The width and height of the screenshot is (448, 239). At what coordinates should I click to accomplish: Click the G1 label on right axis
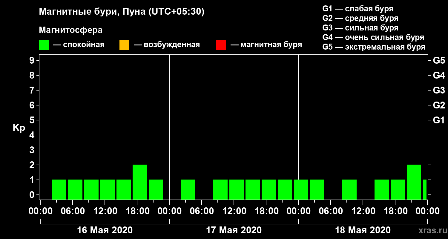pos(439,120)
